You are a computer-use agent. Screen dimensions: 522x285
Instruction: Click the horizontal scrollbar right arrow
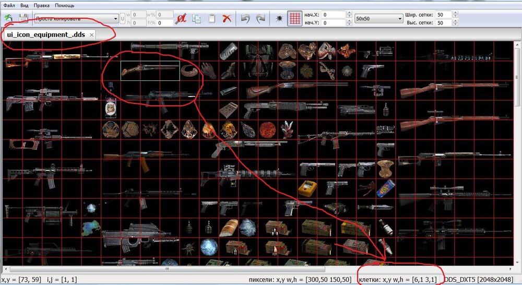coord(511,269)
